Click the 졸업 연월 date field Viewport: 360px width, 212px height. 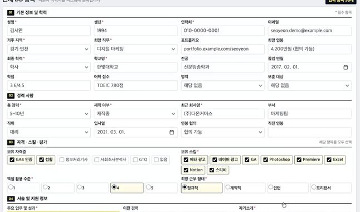tap(309, 67)
